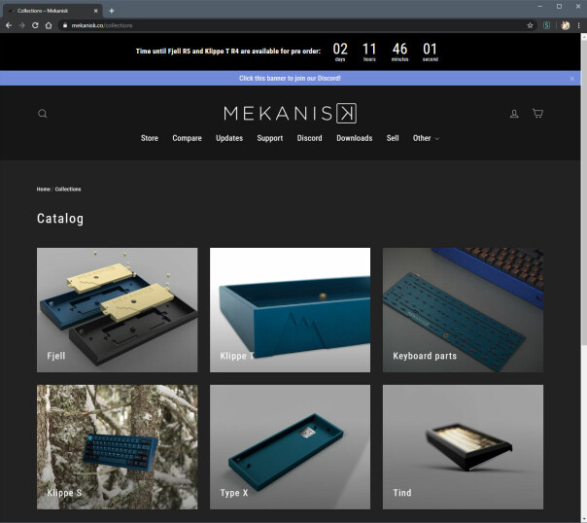The height and width of the screenshot is (523, 587).
Task: Click the Collections breadcrumb
Action: pos(68,189)
